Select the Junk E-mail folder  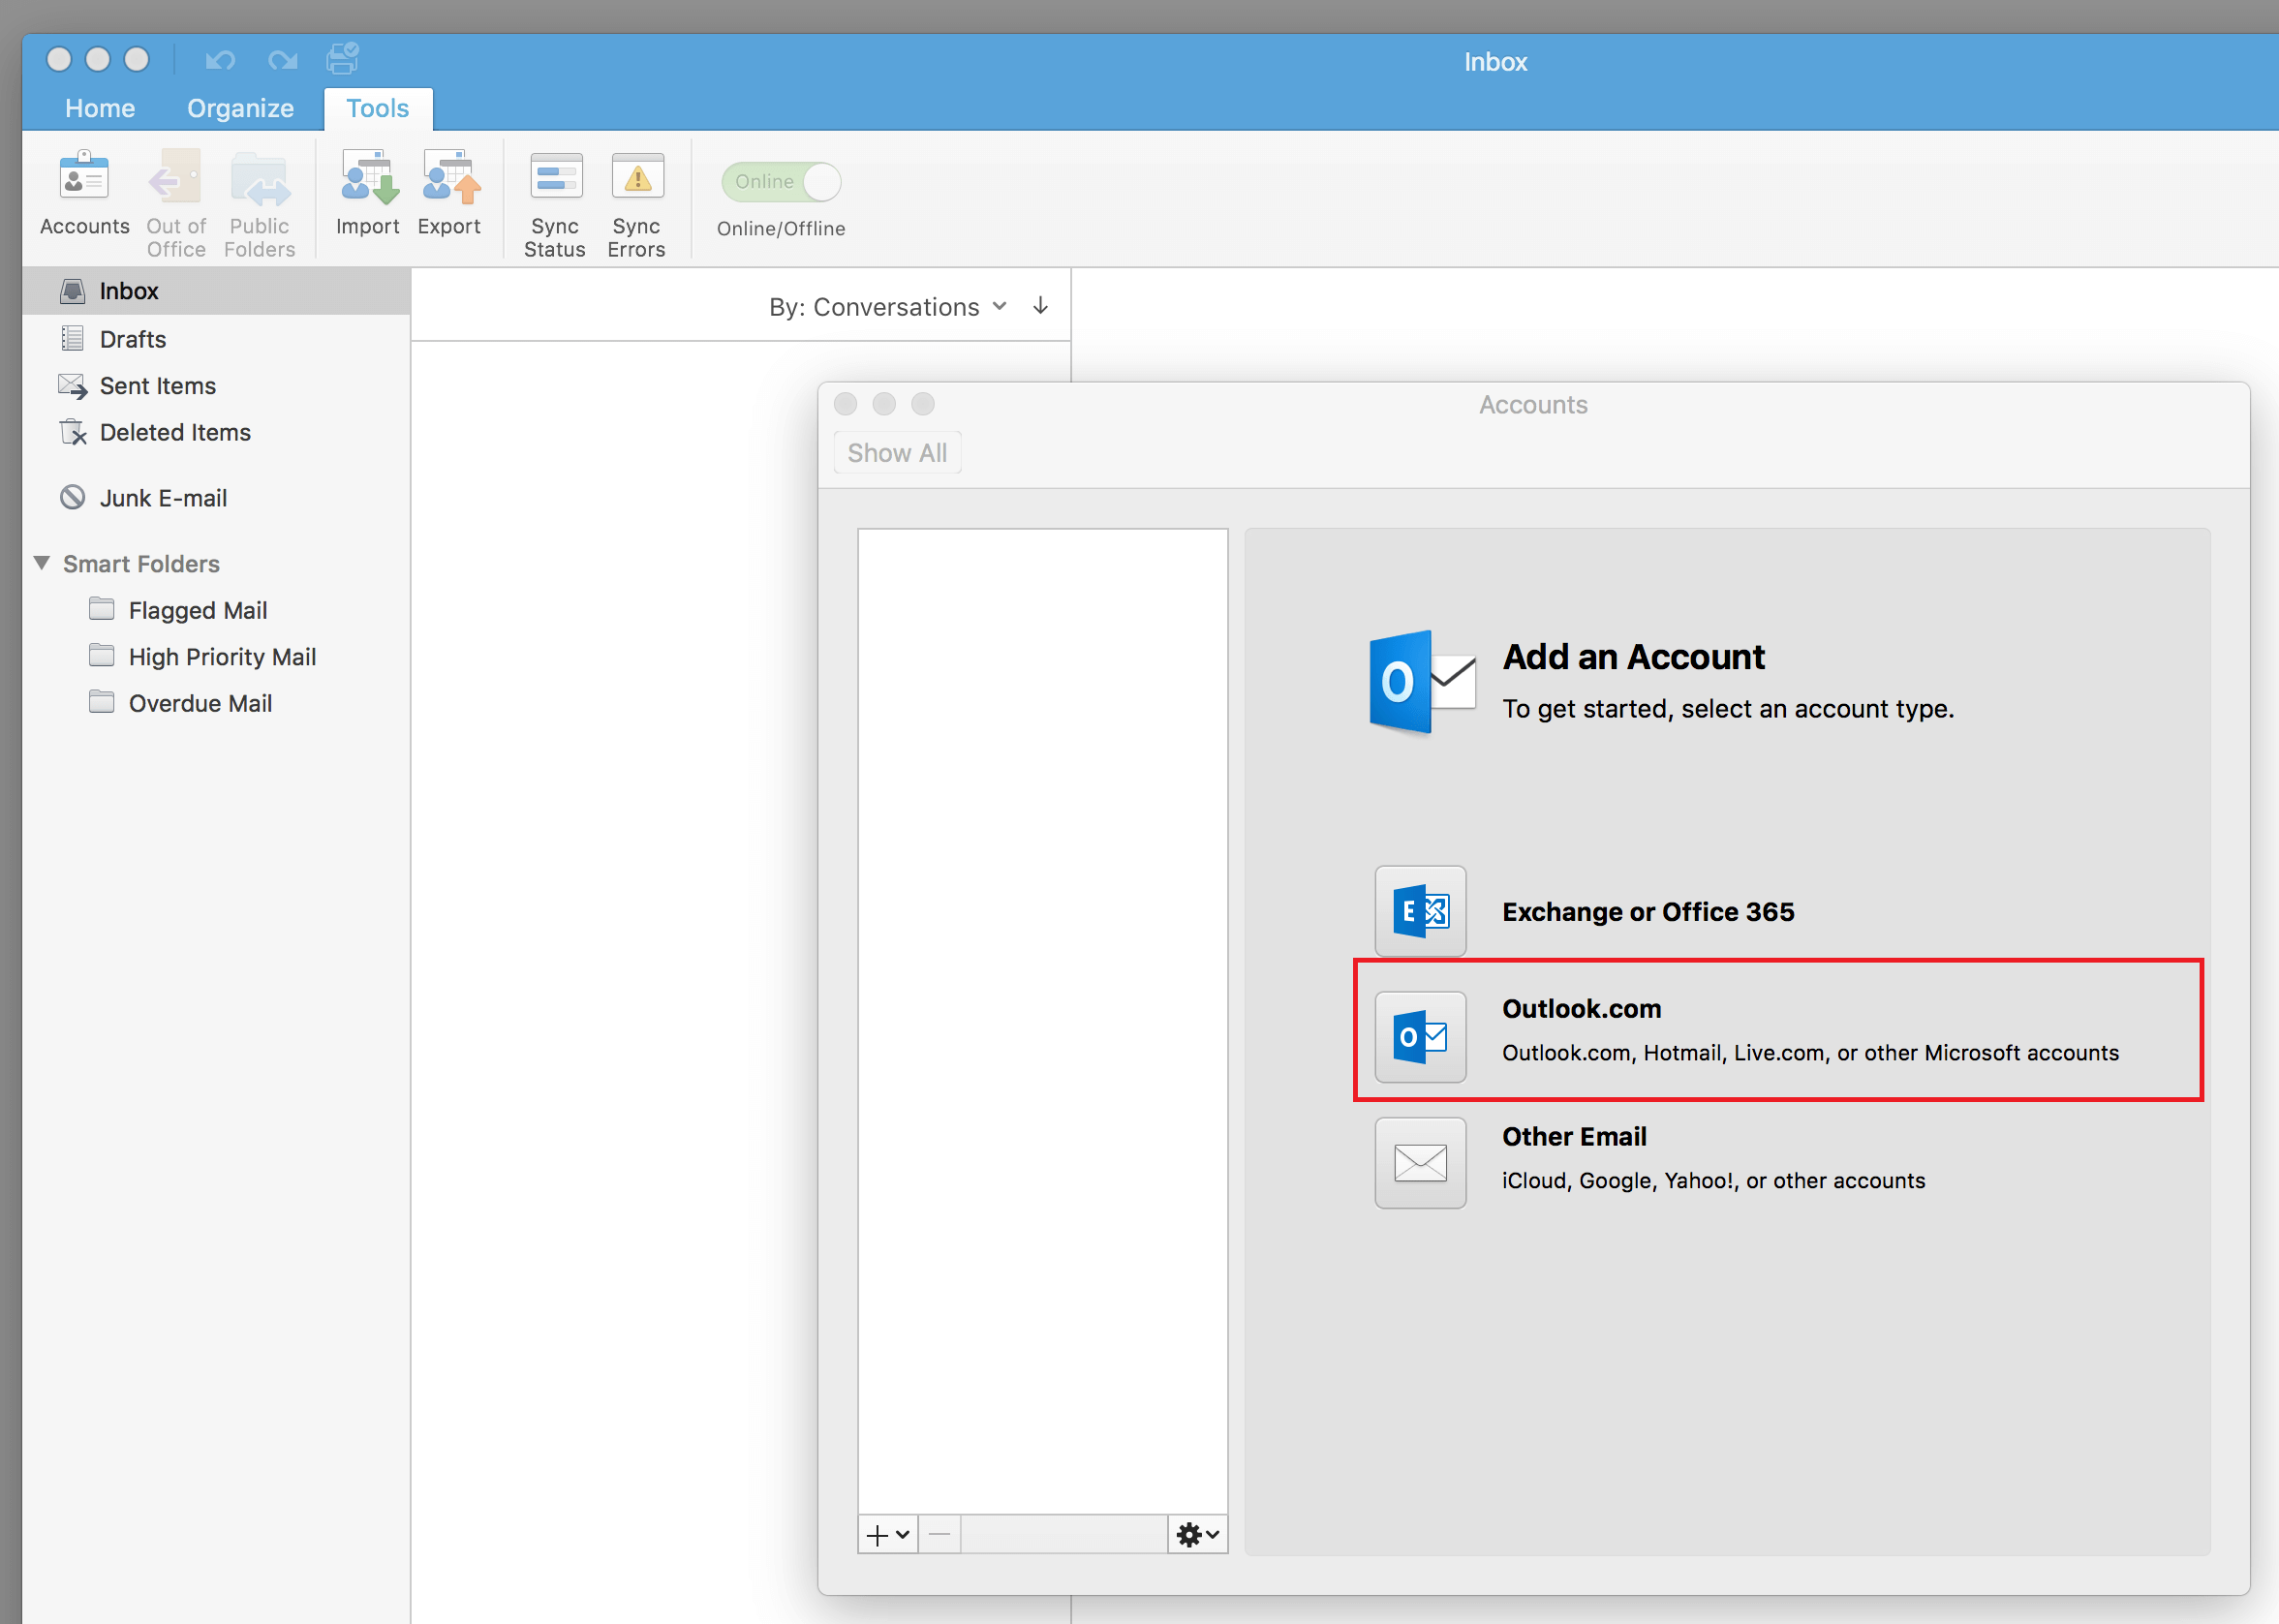[x=163, y=498]
